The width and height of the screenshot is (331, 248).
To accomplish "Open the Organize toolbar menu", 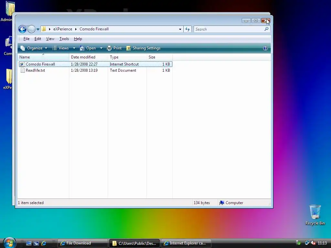I will point(34,48).
